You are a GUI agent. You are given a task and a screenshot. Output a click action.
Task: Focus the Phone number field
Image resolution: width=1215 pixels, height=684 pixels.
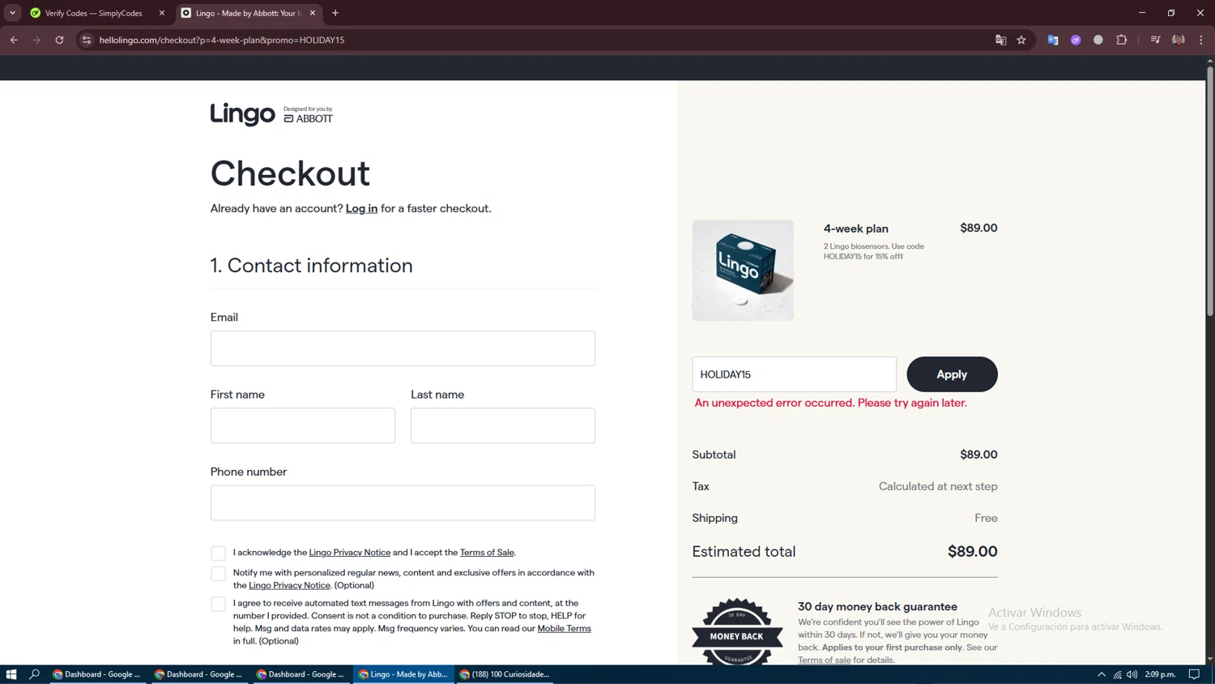(x=403, y=502)
